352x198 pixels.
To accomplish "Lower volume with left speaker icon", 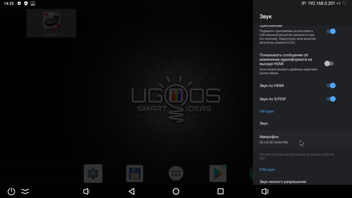I will click(x=86, y=191).
